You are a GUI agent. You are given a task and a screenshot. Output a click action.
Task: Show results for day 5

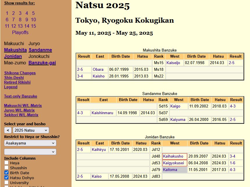33,13
